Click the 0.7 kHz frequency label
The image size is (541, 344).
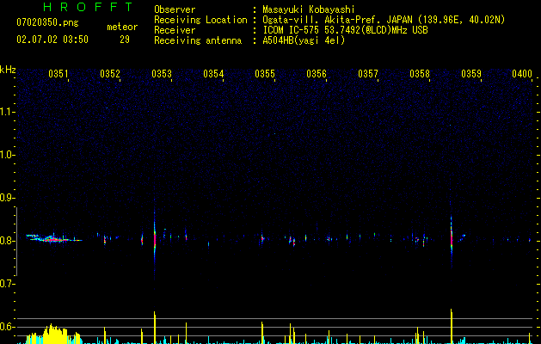click(7, 284)
